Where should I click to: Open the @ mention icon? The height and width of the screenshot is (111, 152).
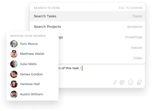[x=122, y=82]
